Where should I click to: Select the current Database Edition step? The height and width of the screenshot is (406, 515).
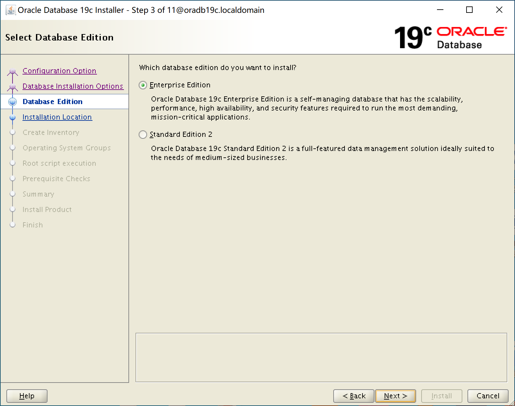53,101
